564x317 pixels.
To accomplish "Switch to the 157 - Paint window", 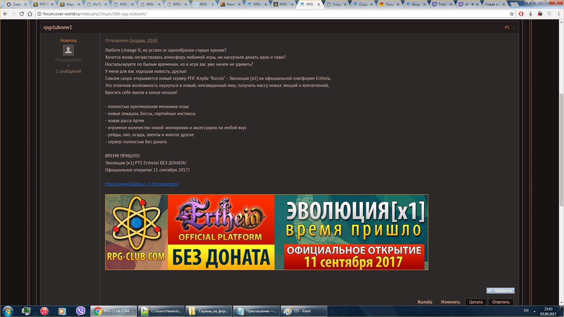I will click(x=304, y=311).
